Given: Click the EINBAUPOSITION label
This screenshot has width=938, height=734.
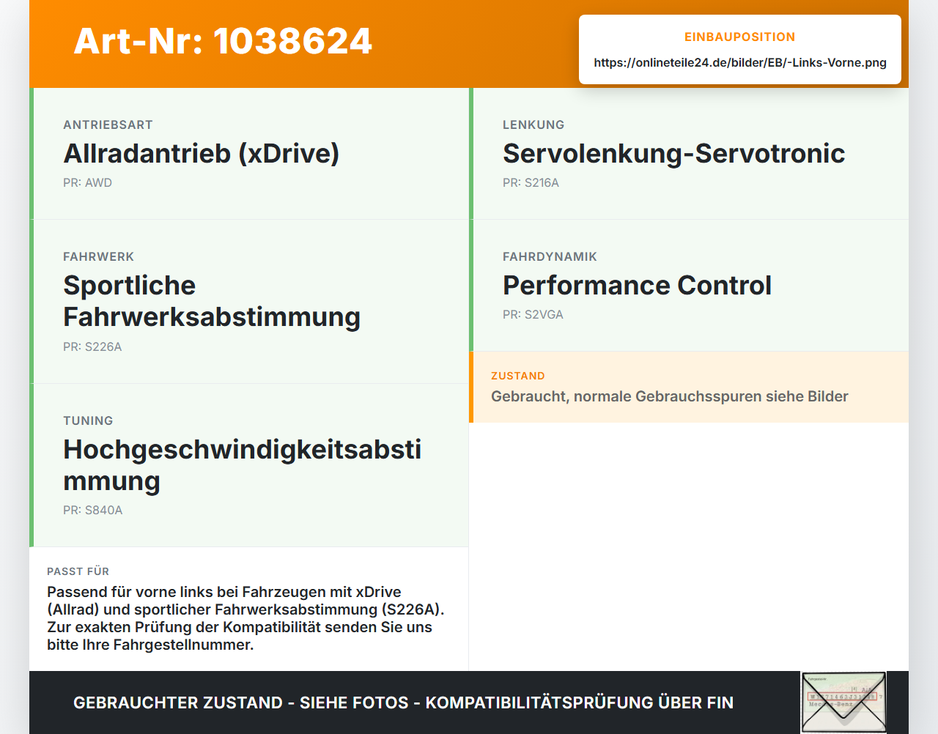Looking at the screenshot, I should coord(740,37).
